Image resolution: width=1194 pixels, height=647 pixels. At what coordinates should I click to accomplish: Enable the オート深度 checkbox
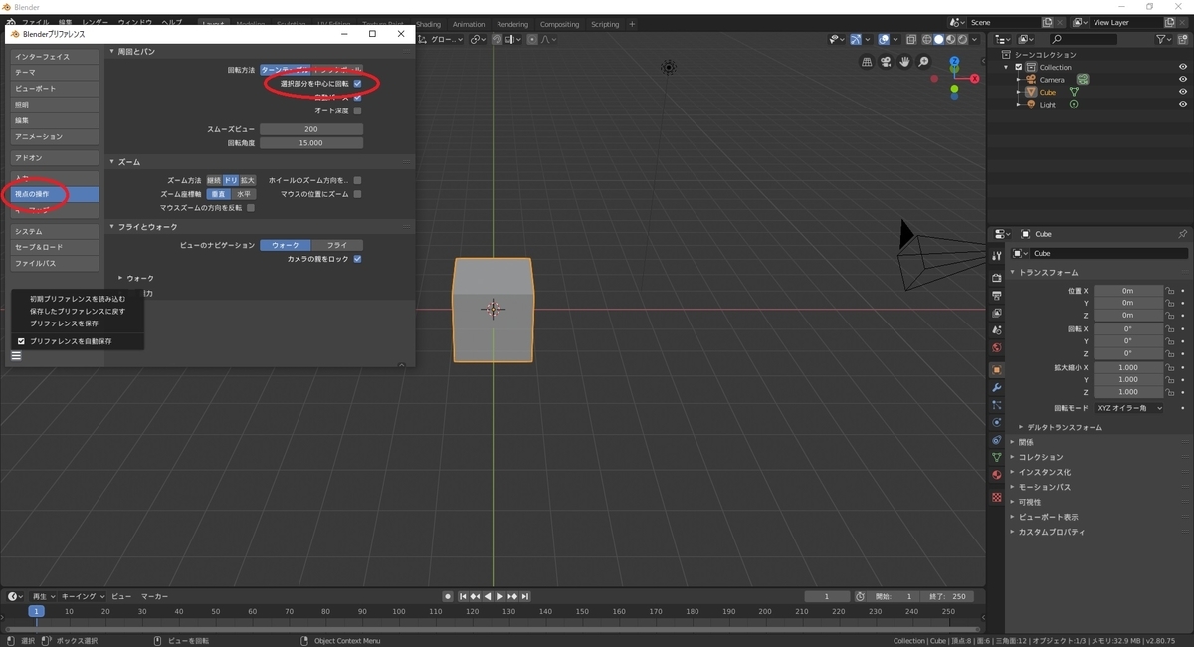(x=357, y=110)
